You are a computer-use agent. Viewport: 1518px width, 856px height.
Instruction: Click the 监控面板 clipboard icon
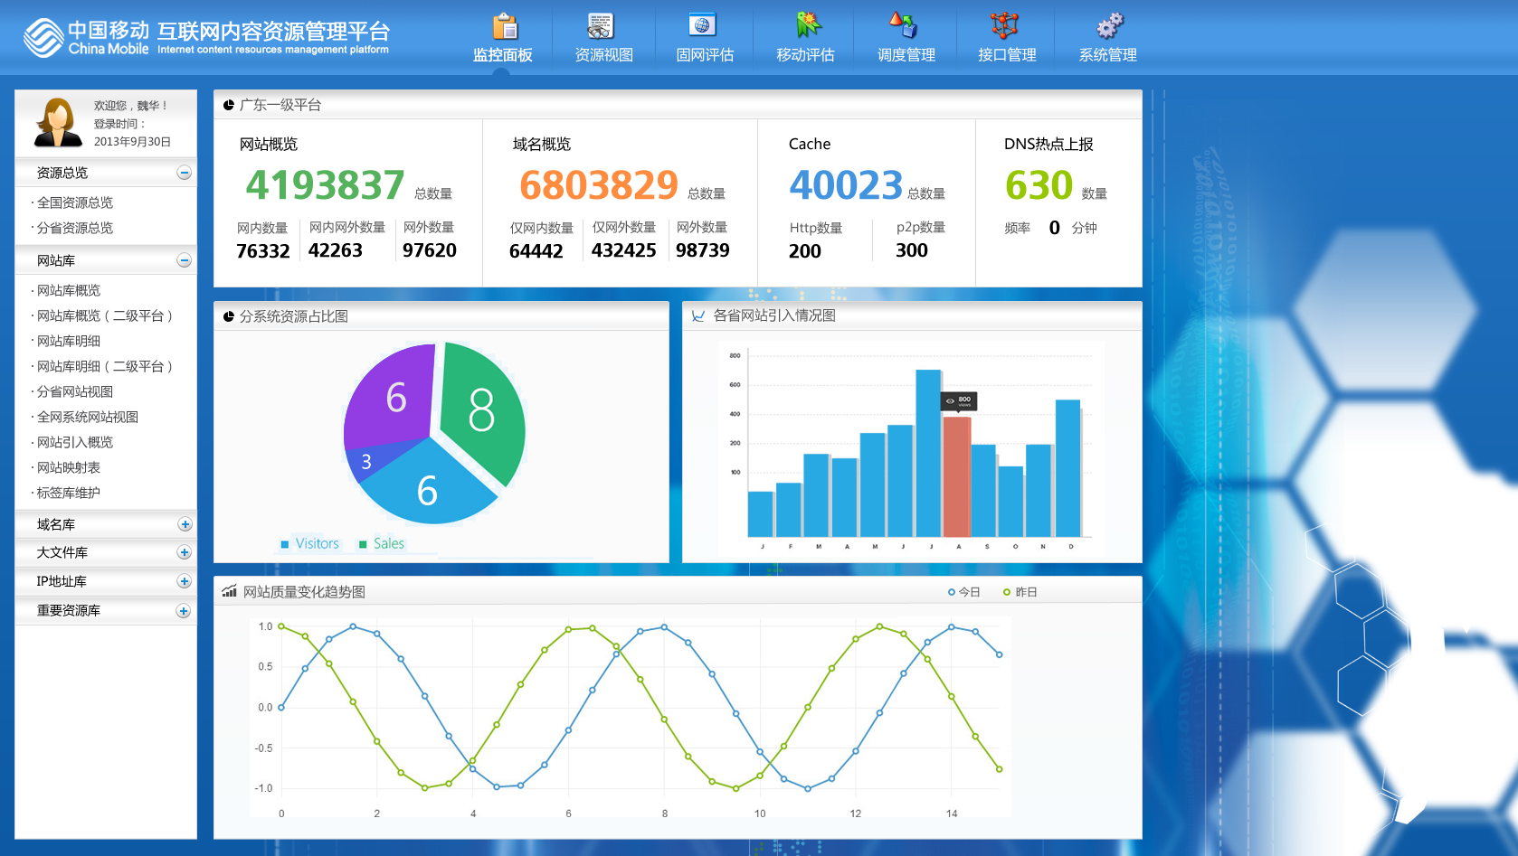505,26
